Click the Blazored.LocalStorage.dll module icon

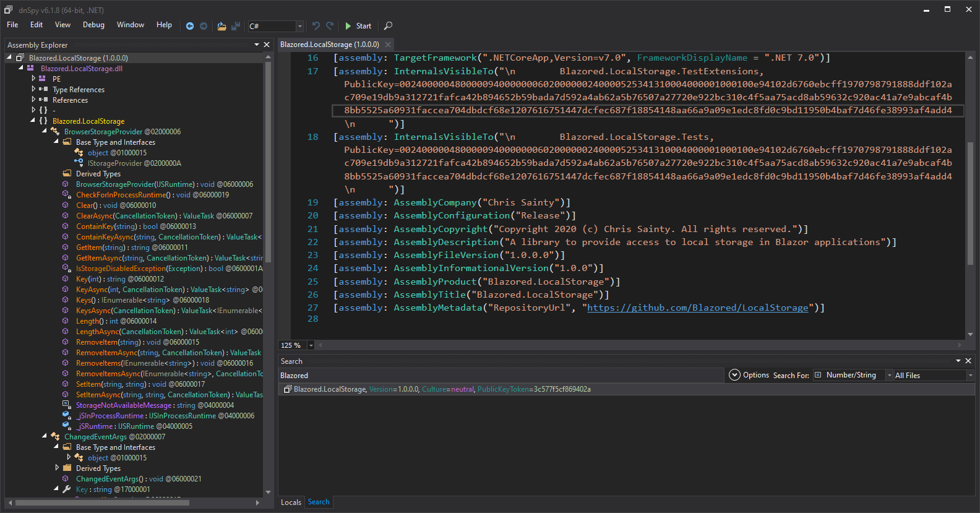click(31, 68)
